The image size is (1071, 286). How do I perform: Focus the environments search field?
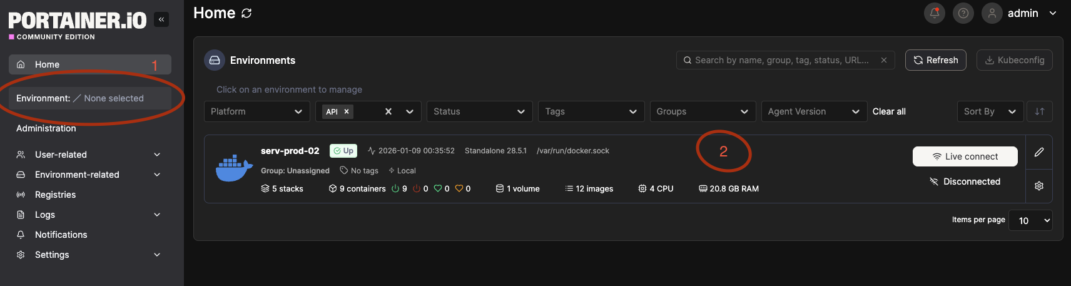[781, 60]
